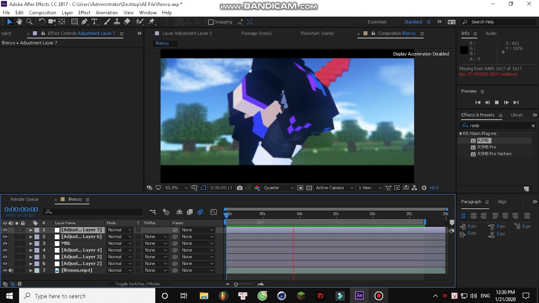Adjust the timeline zoom slider
Viewport: 539px width, 303px height.
click(236, 284)
